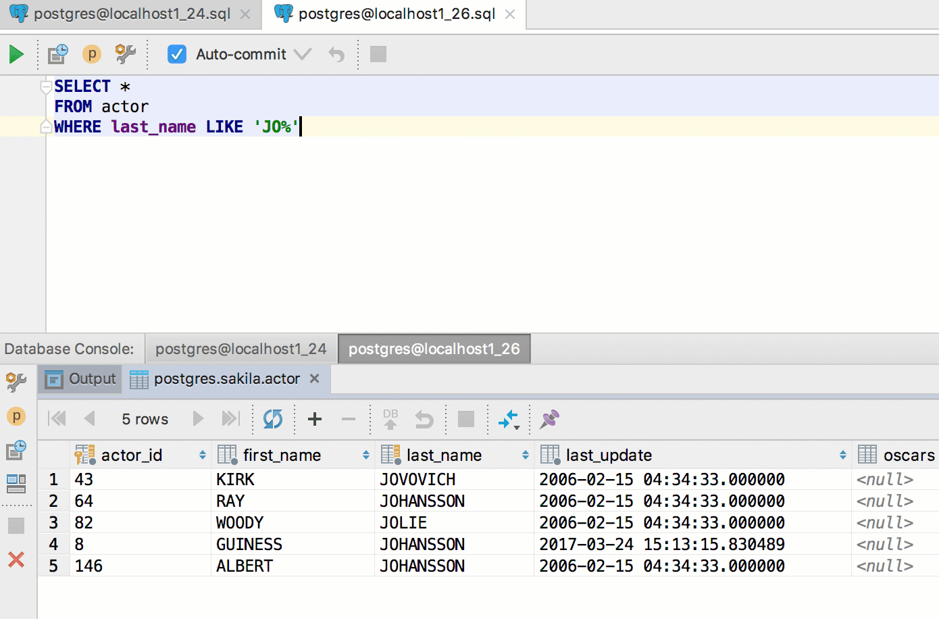This screenshot has width=939, height=619.
Task: Select row number 5 in result grid
Action: pyautogui.click(x=53, y=566)
